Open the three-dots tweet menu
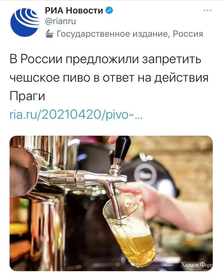The height and width of the screenshot is (278, 222). 208,10
